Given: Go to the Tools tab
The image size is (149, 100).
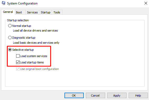Looking at the screenshot, I should click(57, 12).
